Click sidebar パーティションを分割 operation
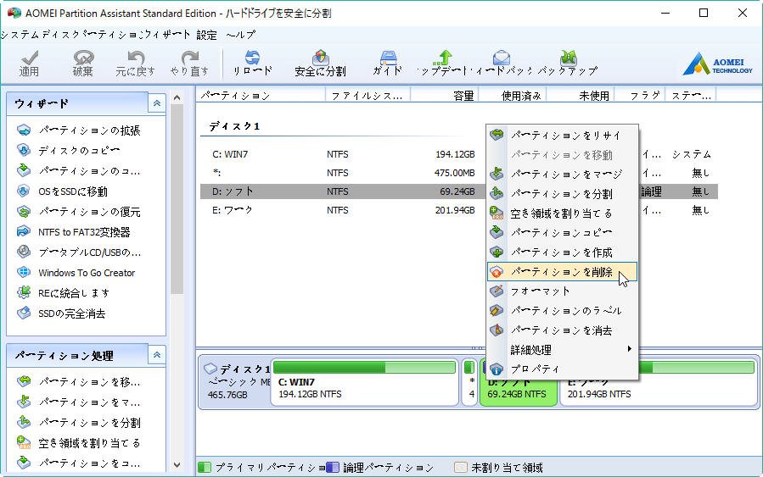The height and width of the screenshot is (477, 763). click(x=78, y=423)
